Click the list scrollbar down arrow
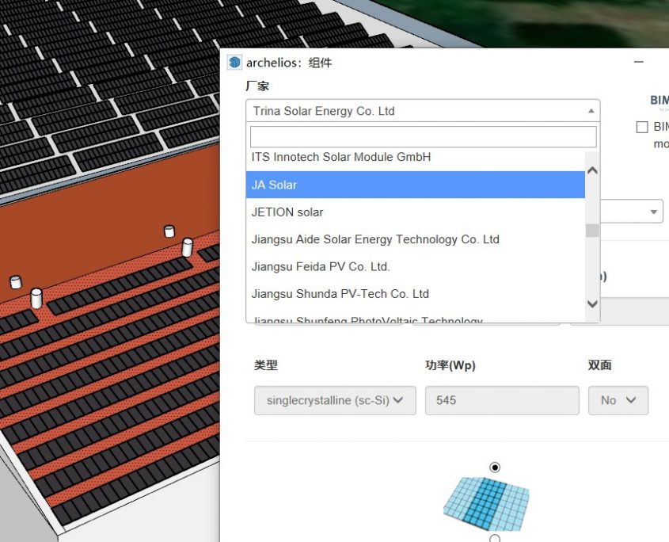The height and width of the screenshot is (542, 669). (592, 304)
